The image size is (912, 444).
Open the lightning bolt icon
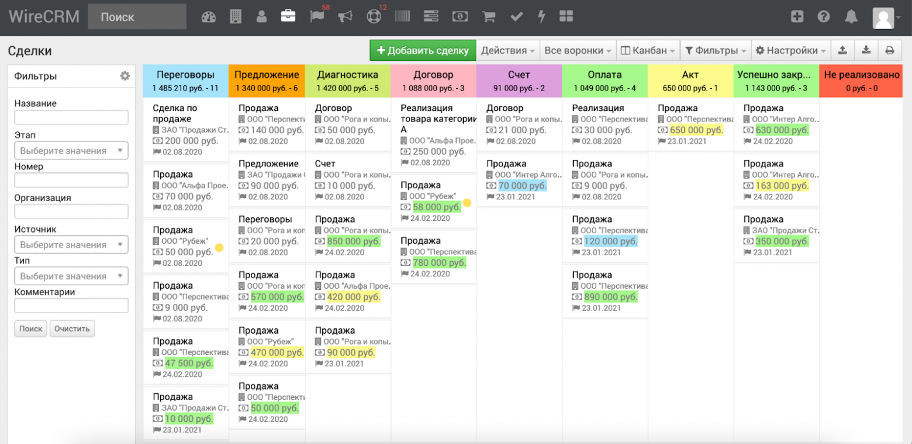click(x=542, y=17)
